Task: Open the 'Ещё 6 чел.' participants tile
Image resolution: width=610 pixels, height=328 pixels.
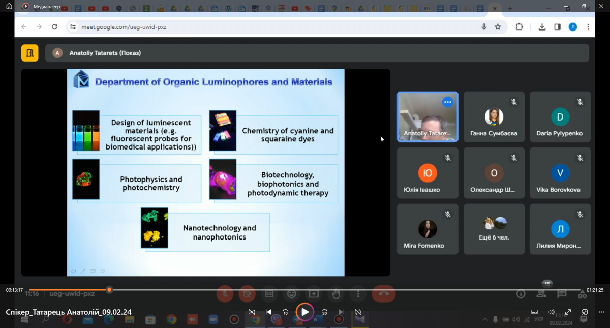Action: 494,229
